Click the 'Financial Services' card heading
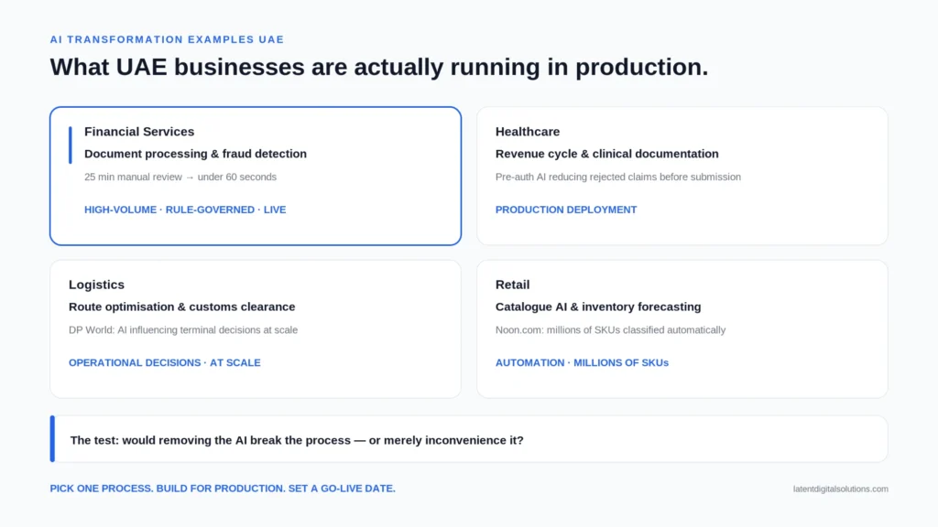The height and width of the screenshot is (527, 938). (x=139, y=132)
